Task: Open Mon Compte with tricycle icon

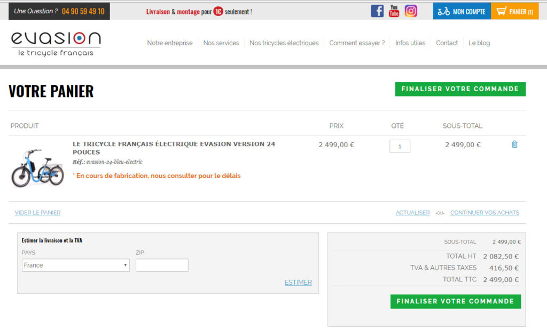Action: [x=462, y=11]
